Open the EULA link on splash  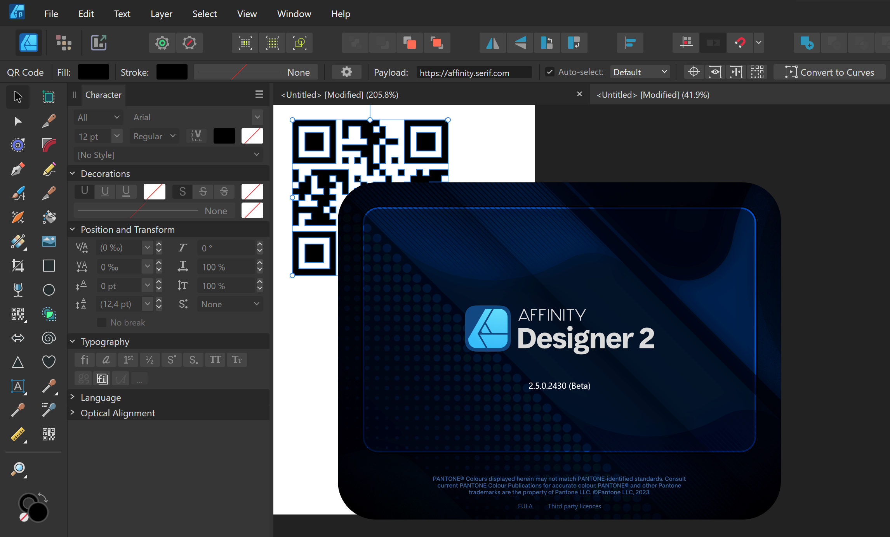tap(525, 506)
